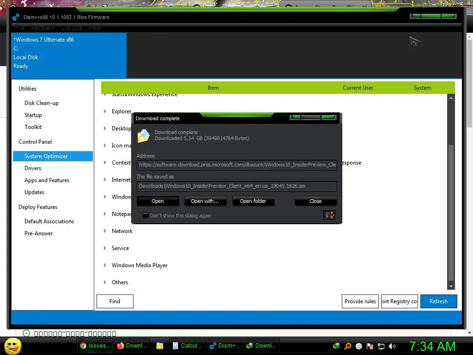
Task: Switch to download manager taskbar button
Action: click(x=261, y=346)
